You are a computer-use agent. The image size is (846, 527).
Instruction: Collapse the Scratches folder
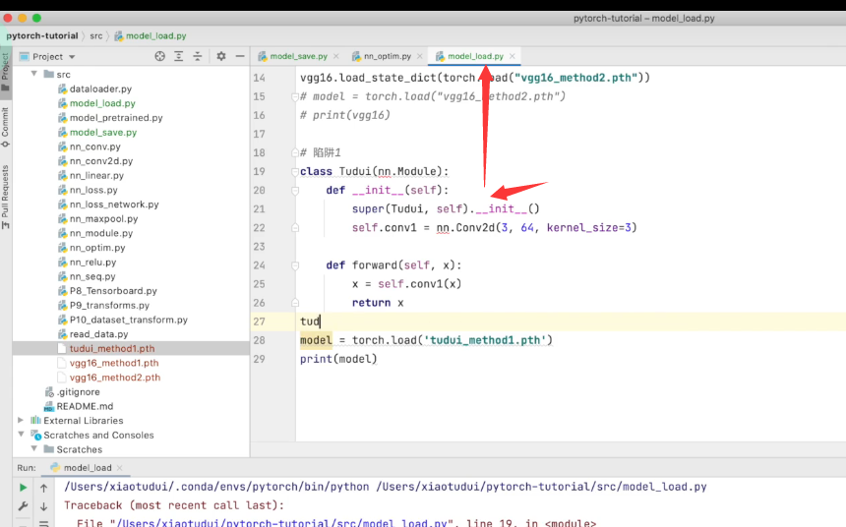tap(34, 448)
